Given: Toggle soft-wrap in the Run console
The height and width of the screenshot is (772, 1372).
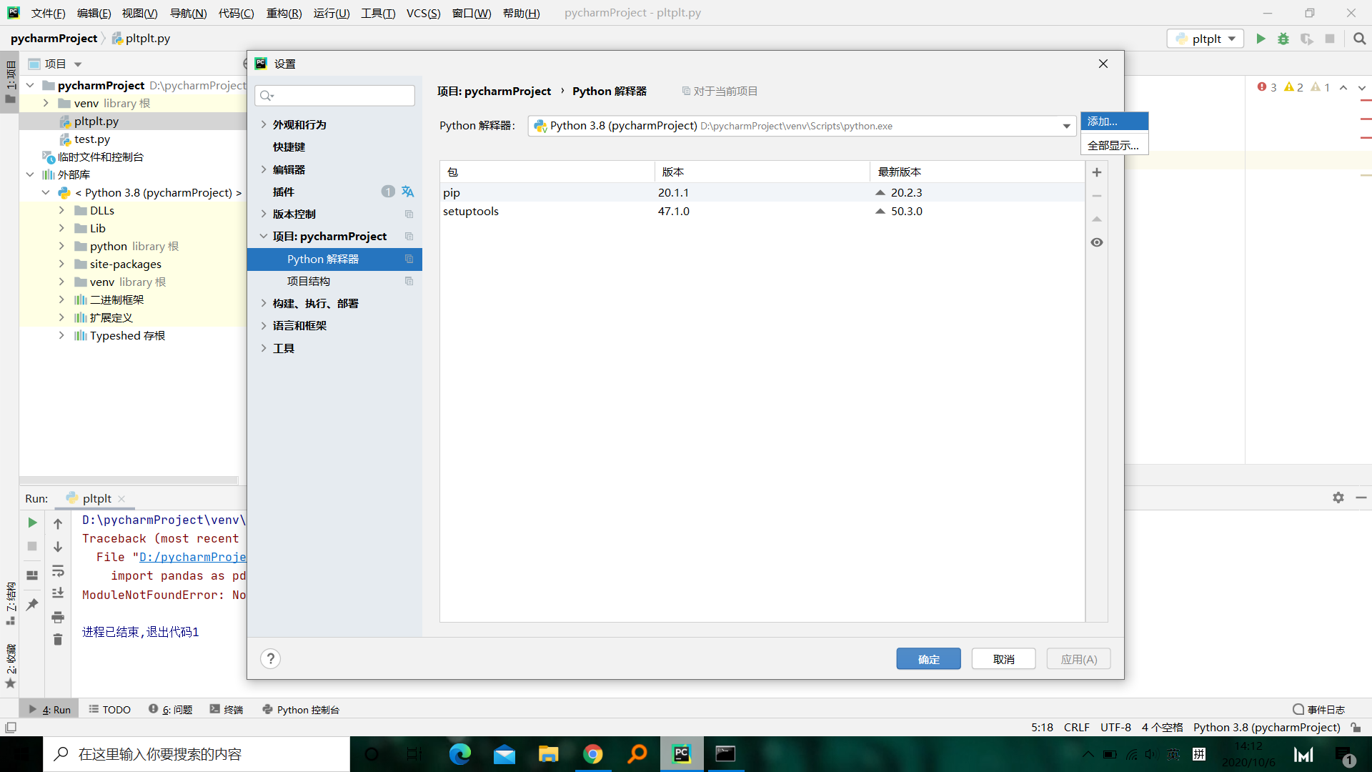Looking at the screenshot, I should click(x=58, y=570).
